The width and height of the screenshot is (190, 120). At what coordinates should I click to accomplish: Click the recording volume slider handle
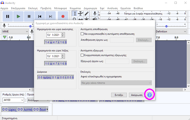30,26
